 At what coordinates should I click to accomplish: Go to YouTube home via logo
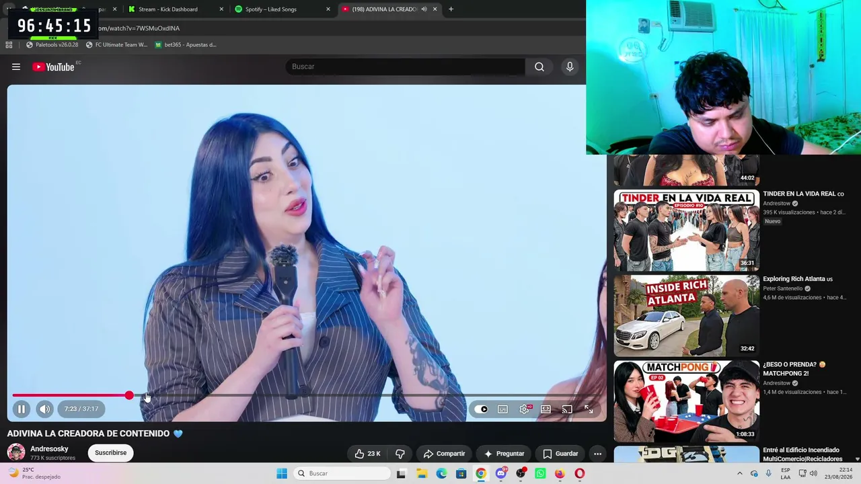(x=53, y=67)
